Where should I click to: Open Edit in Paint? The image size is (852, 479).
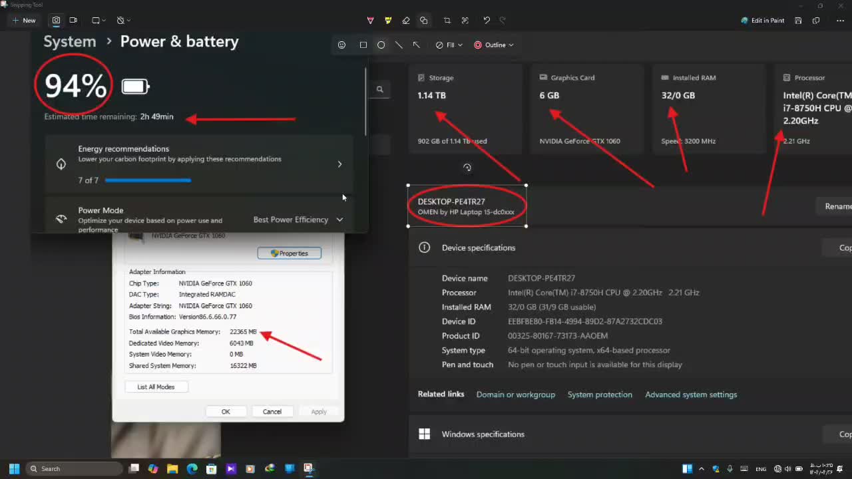[x=763, y=21]
